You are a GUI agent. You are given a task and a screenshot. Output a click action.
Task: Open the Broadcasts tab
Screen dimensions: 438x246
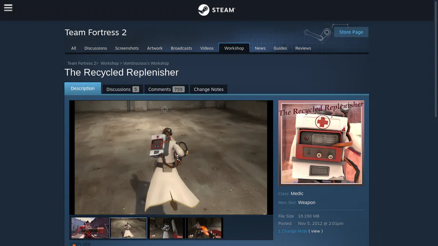(182, 48)
